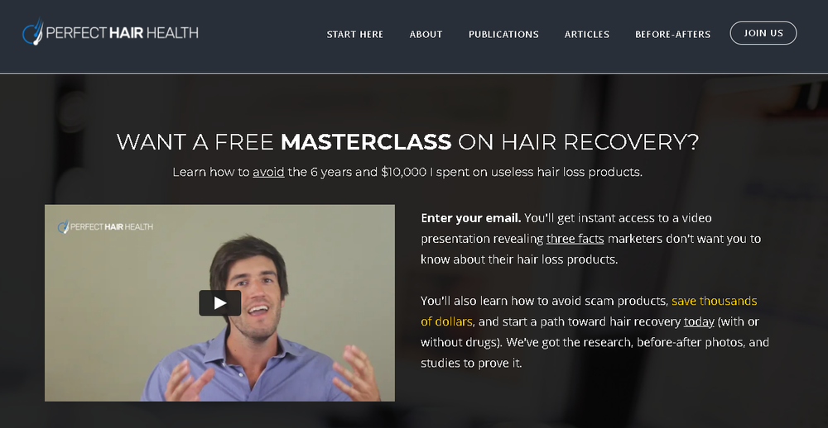828x428 pixels.
Task: Click the hair follicle logo icon
Action: pos(33,31)
